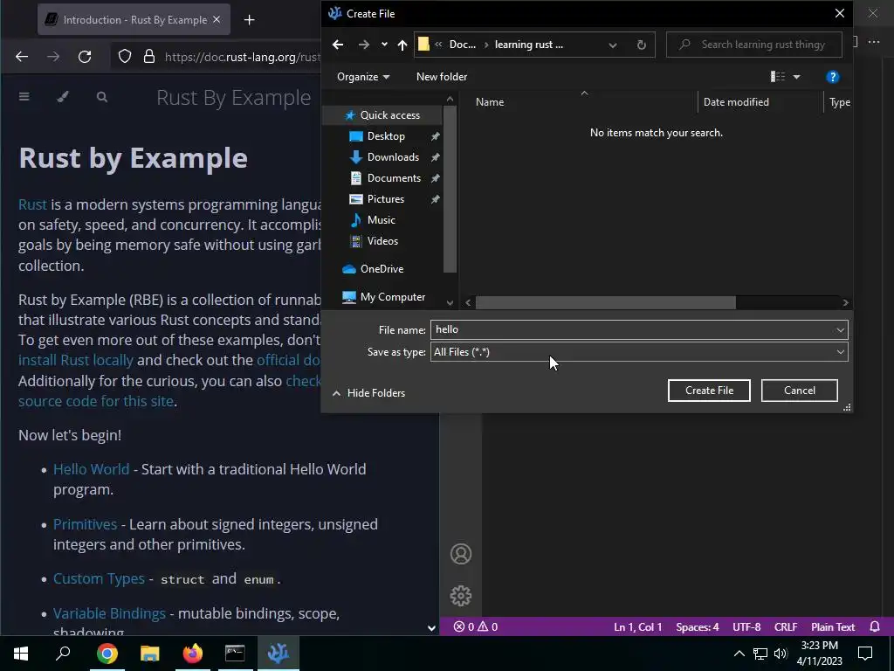The width and height of the screenshot is (894, 671).
Task: Go back in the Firefox browser
Action: click(22, 57)
